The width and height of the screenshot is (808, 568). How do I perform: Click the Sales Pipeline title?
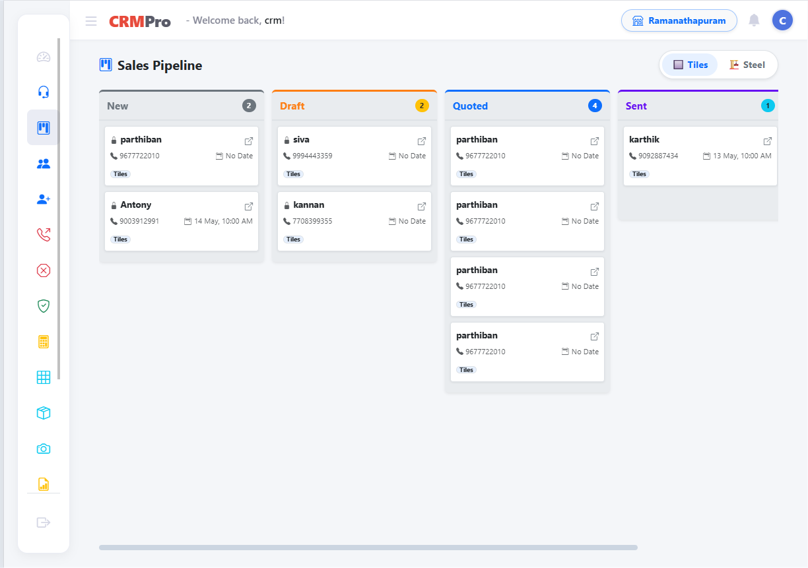(x=160, y=65)
